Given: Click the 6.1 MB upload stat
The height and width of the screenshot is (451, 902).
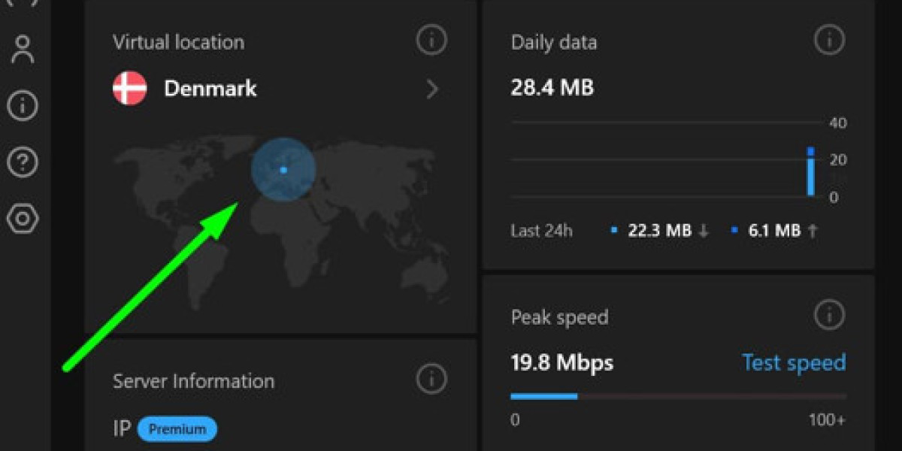Looking at the screenshot, I should (774, 231).
